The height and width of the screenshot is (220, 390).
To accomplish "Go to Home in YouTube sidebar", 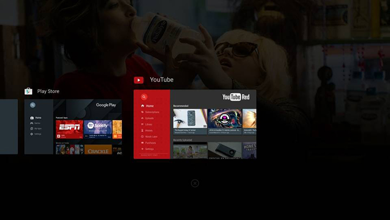I will point(150,106).
